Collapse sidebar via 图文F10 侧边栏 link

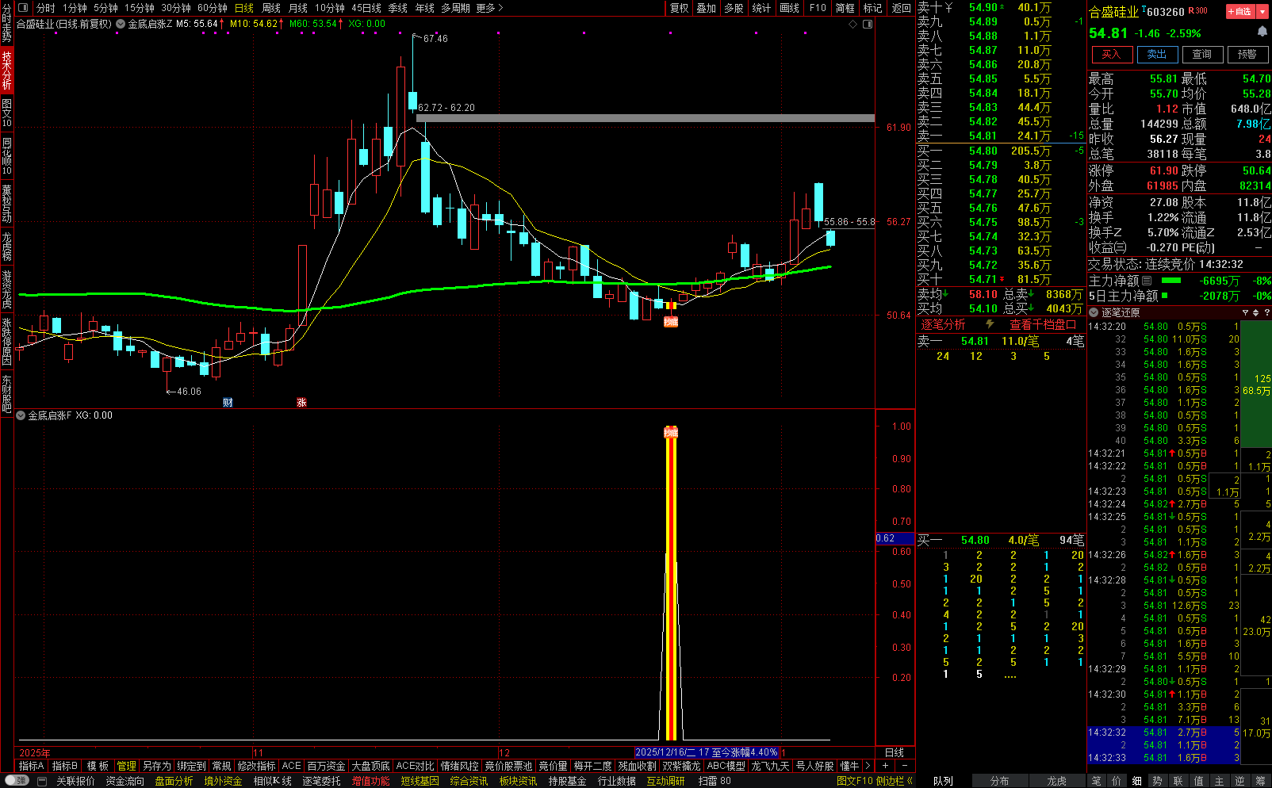click(875, 781)
